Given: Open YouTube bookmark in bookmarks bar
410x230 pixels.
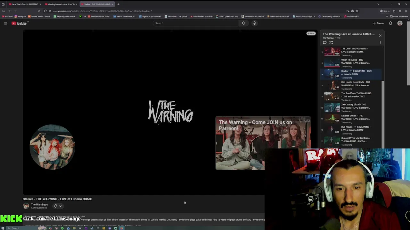Looking at the screenshot, I should coord(7,16).
